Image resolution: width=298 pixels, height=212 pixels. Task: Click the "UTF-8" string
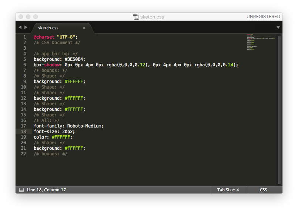66,37
